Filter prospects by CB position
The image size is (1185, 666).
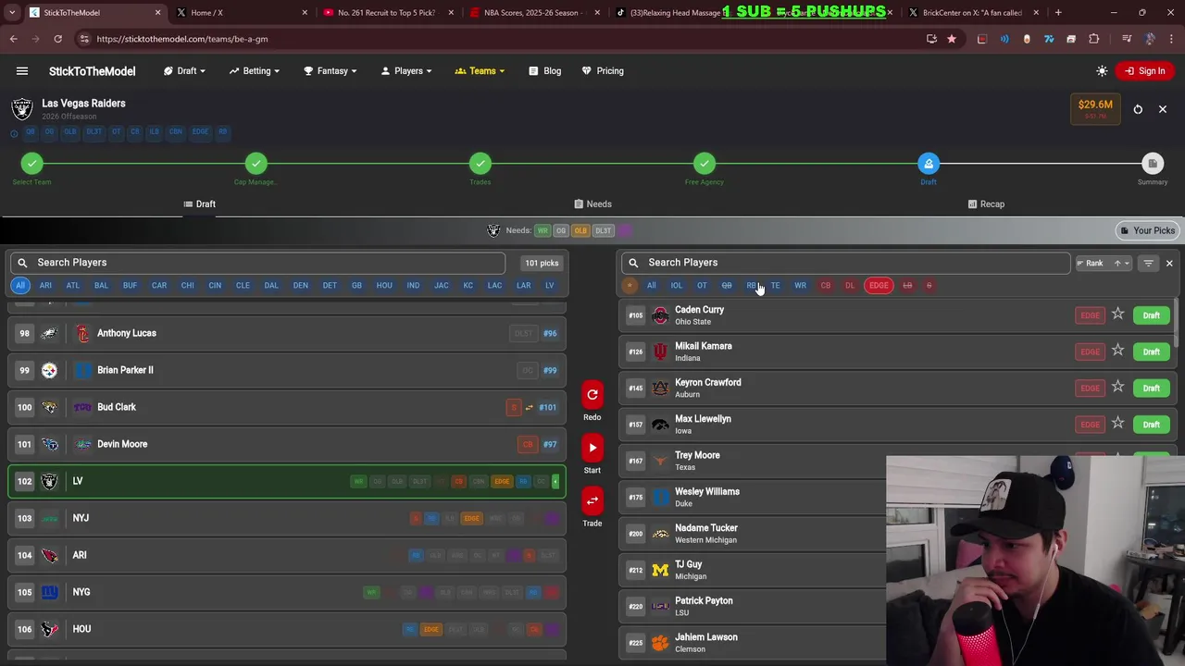(x=825, y=285)
